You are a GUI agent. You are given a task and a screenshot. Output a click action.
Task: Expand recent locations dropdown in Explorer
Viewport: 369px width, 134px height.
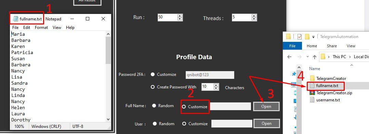[307, 57]
